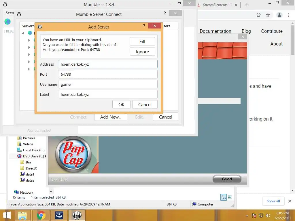Image resolution: width=295 pixels, height=221 pixels.
Task: Expand the third collapsed server group
Action: click(x=29, y=54)
